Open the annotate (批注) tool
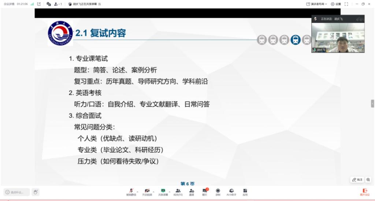This screenshot has height=201, width=375. pyautogui.click(x=357, y=179)
